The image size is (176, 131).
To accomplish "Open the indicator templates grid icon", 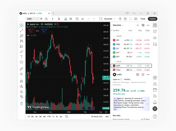I will pos(71,19).
